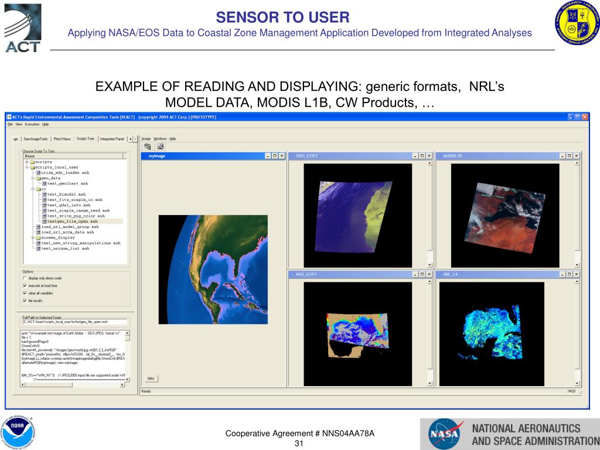Click the right tab-scroll arrow
This screenshot has width=600, height=450.
point(135,139)
